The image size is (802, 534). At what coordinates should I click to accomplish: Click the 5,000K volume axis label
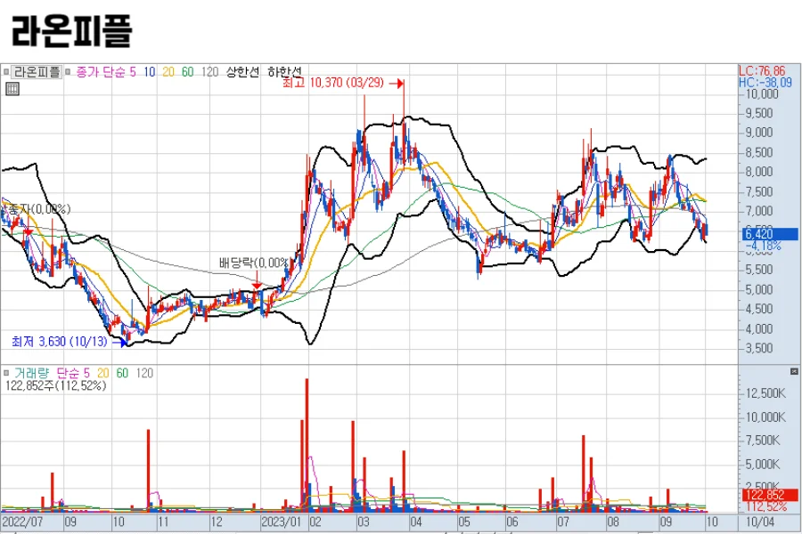coord(763,465)
